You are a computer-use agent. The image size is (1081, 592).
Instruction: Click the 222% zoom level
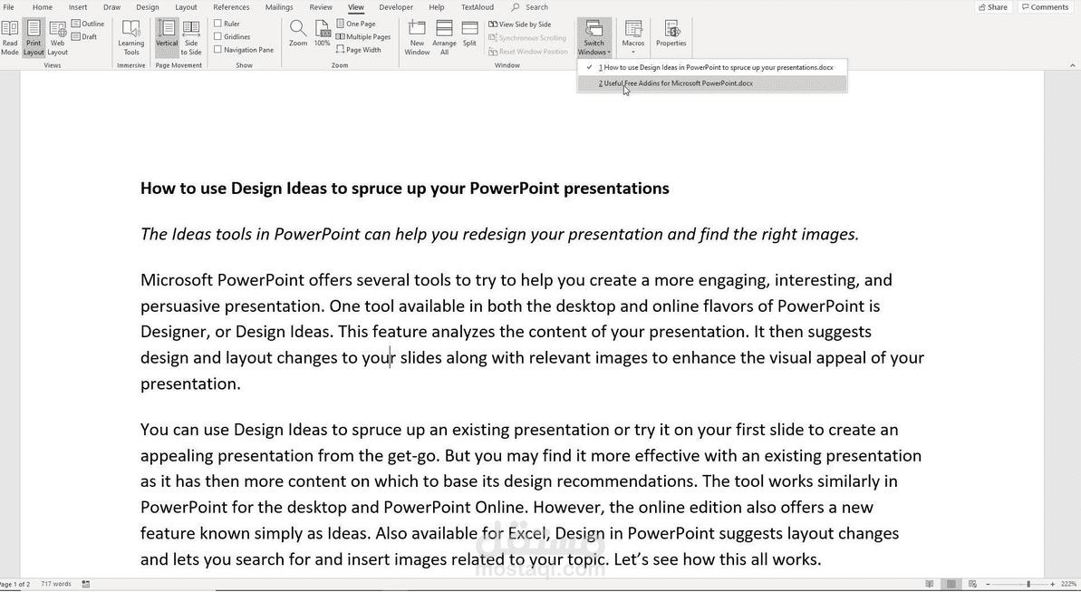(1068, 585)
